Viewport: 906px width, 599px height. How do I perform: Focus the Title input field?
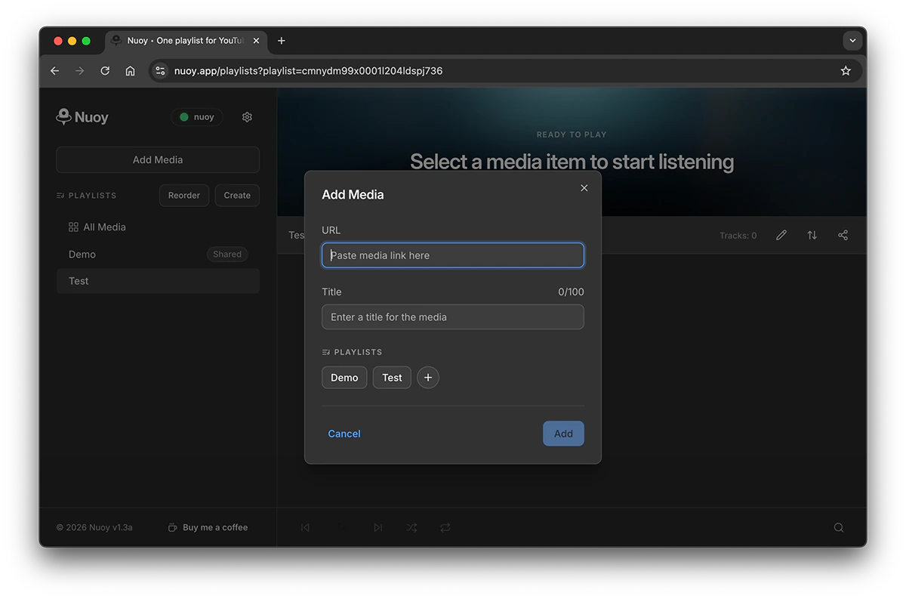[453, 317]
